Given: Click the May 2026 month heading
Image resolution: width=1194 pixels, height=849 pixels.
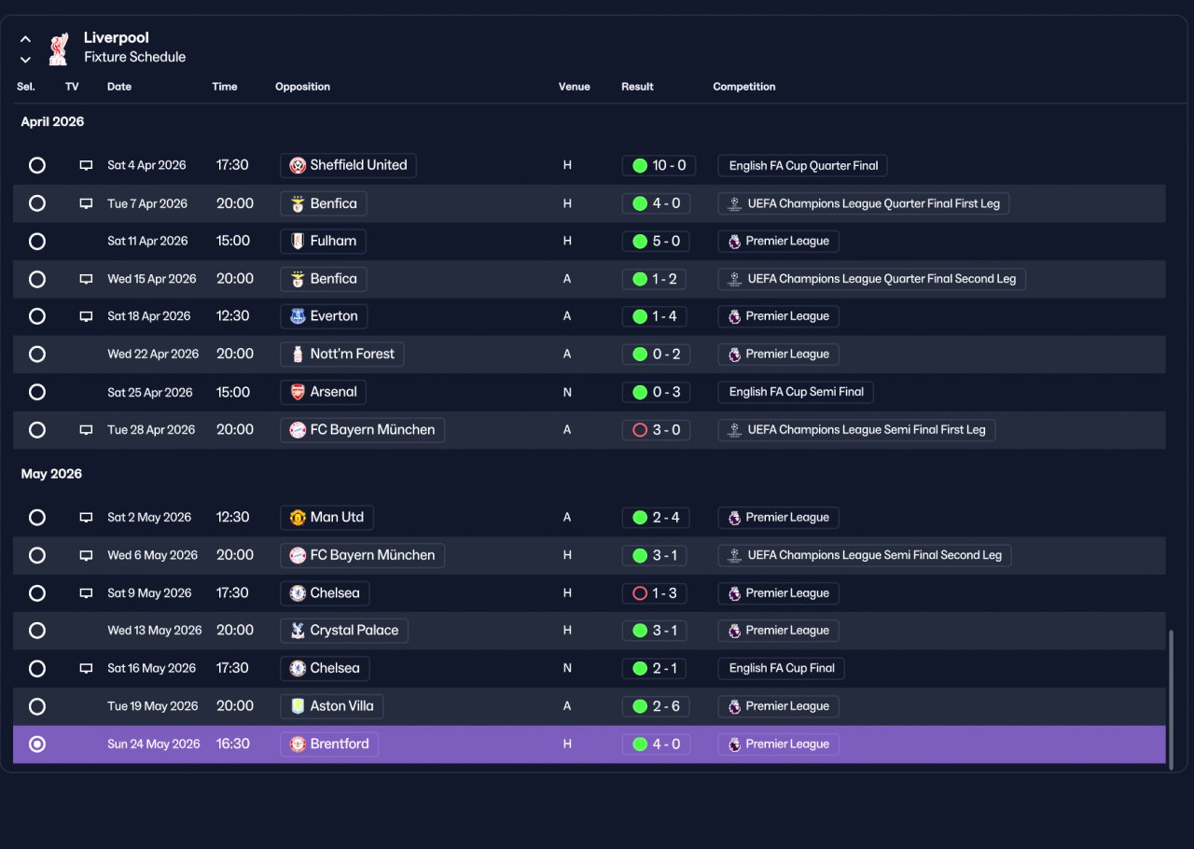Looking at the screenshot, I should pyautogui.click(x=51, y=474).
